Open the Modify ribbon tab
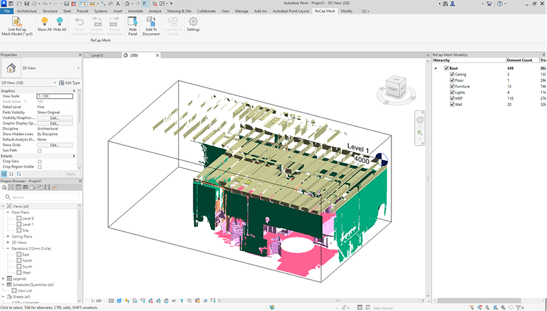The width and height of the screenshot is (547, 311). pyautogui.click(x=346, y=11)
